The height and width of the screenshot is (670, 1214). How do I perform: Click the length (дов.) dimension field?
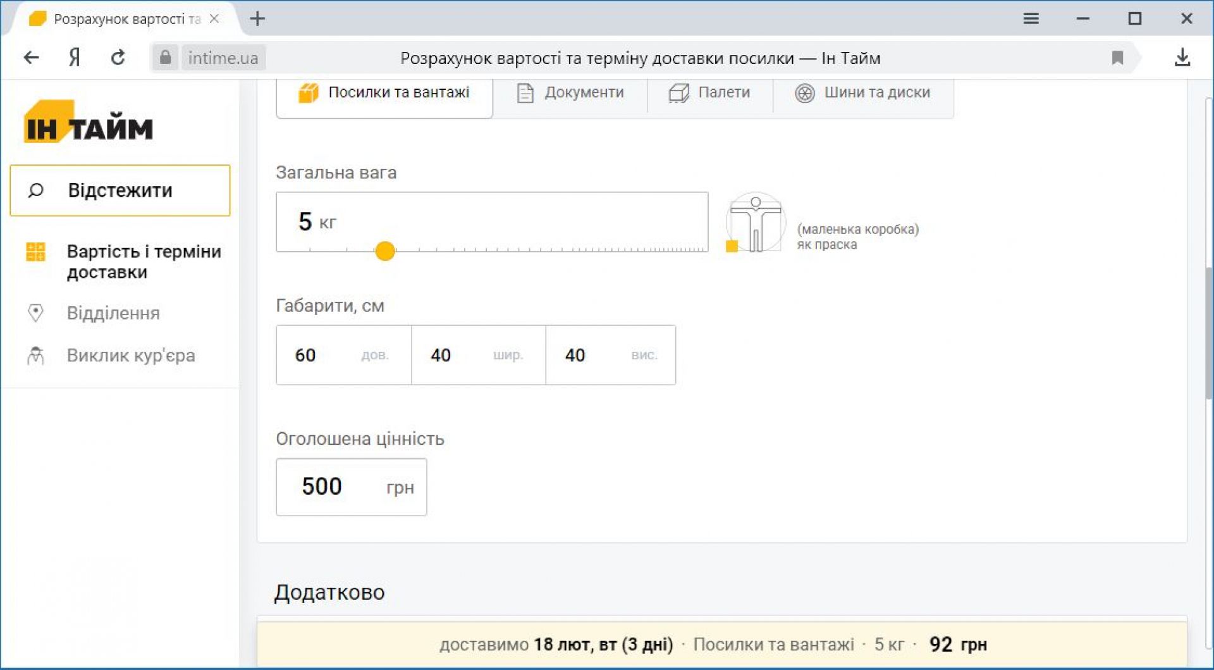343,355
